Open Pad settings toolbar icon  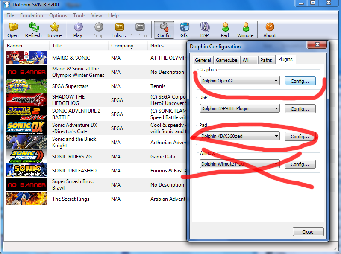coord(225,30)
